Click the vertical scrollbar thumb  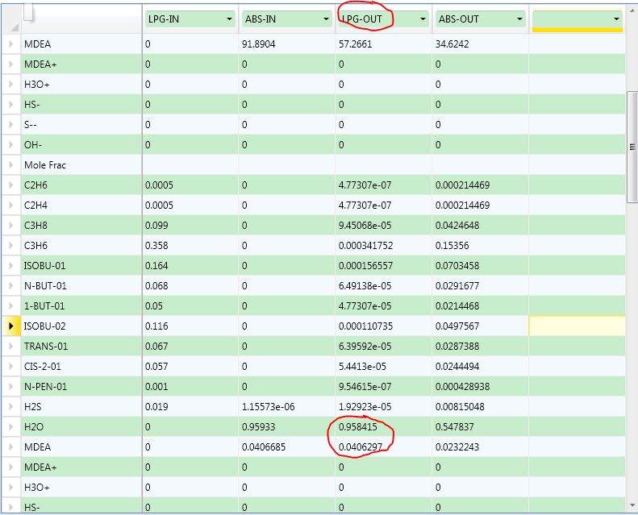point(632,147)
